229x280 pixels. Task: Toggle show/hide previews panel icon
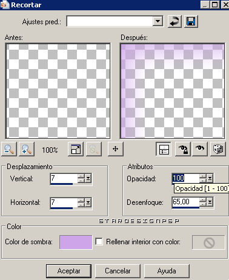[x=164, y=149]
